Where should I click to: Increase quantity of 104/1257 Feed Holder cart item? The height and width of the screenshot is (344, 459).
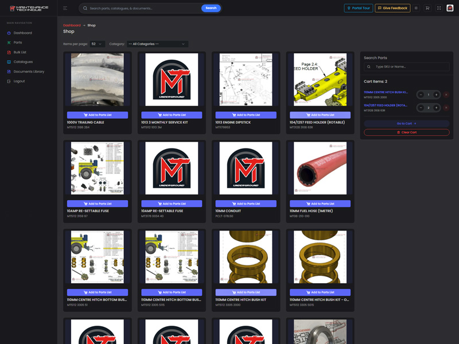[436, 108]
